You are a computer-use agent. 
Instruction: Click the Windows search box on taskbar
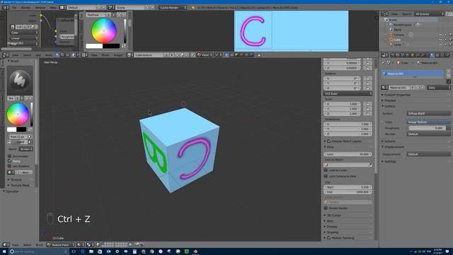point(38,251)
